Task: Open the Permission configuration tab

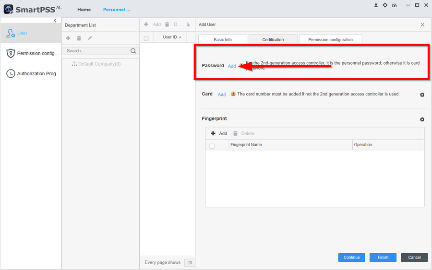Action: 330,40
